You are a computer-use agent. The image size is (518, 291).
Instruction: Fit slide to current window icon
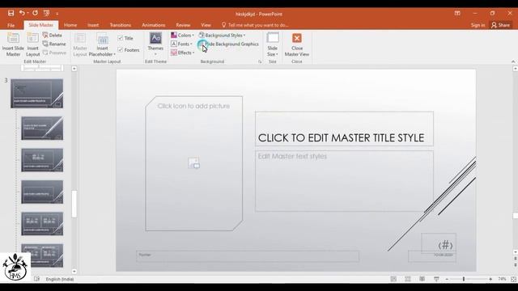[x=513, y=279]
